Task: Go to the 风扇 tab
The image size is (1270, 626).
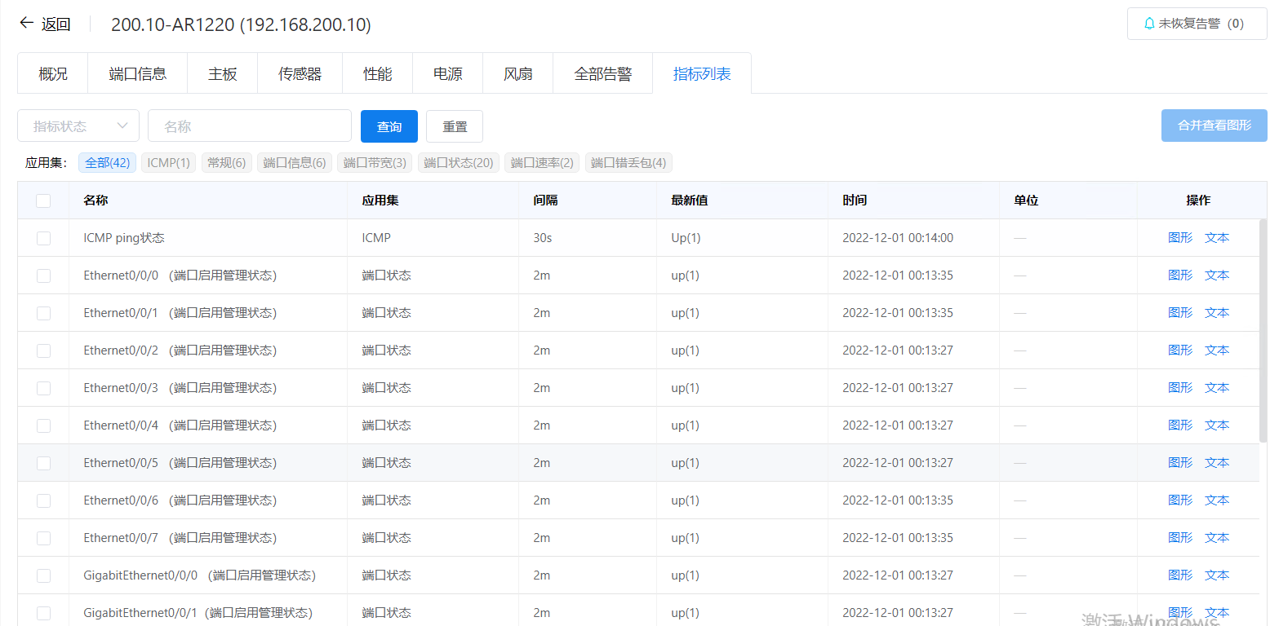Action: (518, 74)
